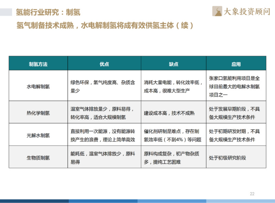This screenshot has width=275, height=203.
Task: Select the 优点 column header
Action: coord(104,64)
